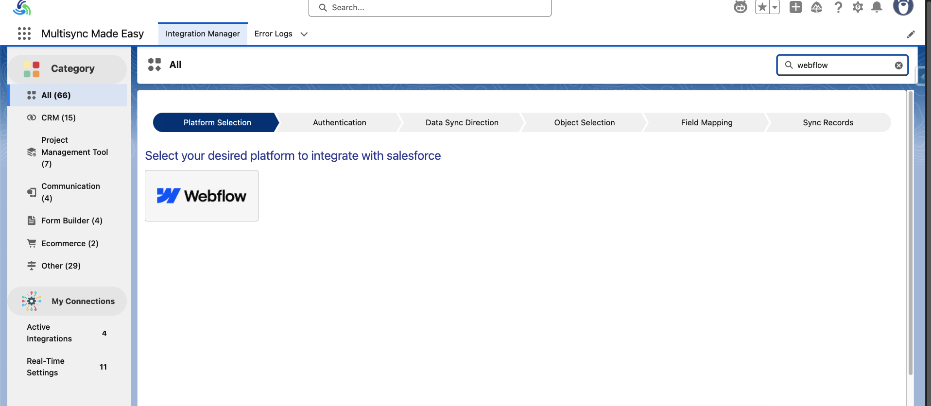The height and width of the screenshot is (406, 931).
Task: Expand the Error Logs chevron menu
Action: point(304,34)
